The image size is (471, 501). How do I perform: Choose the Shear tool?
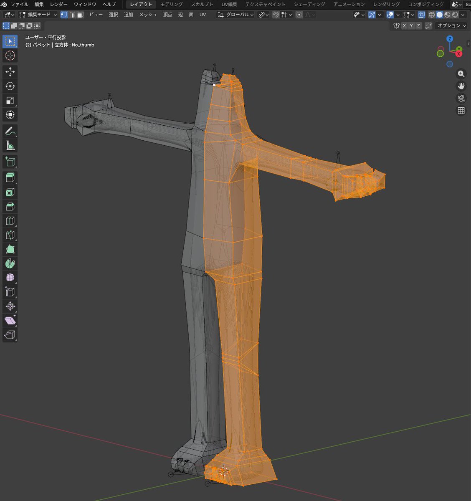coord(10,320)
